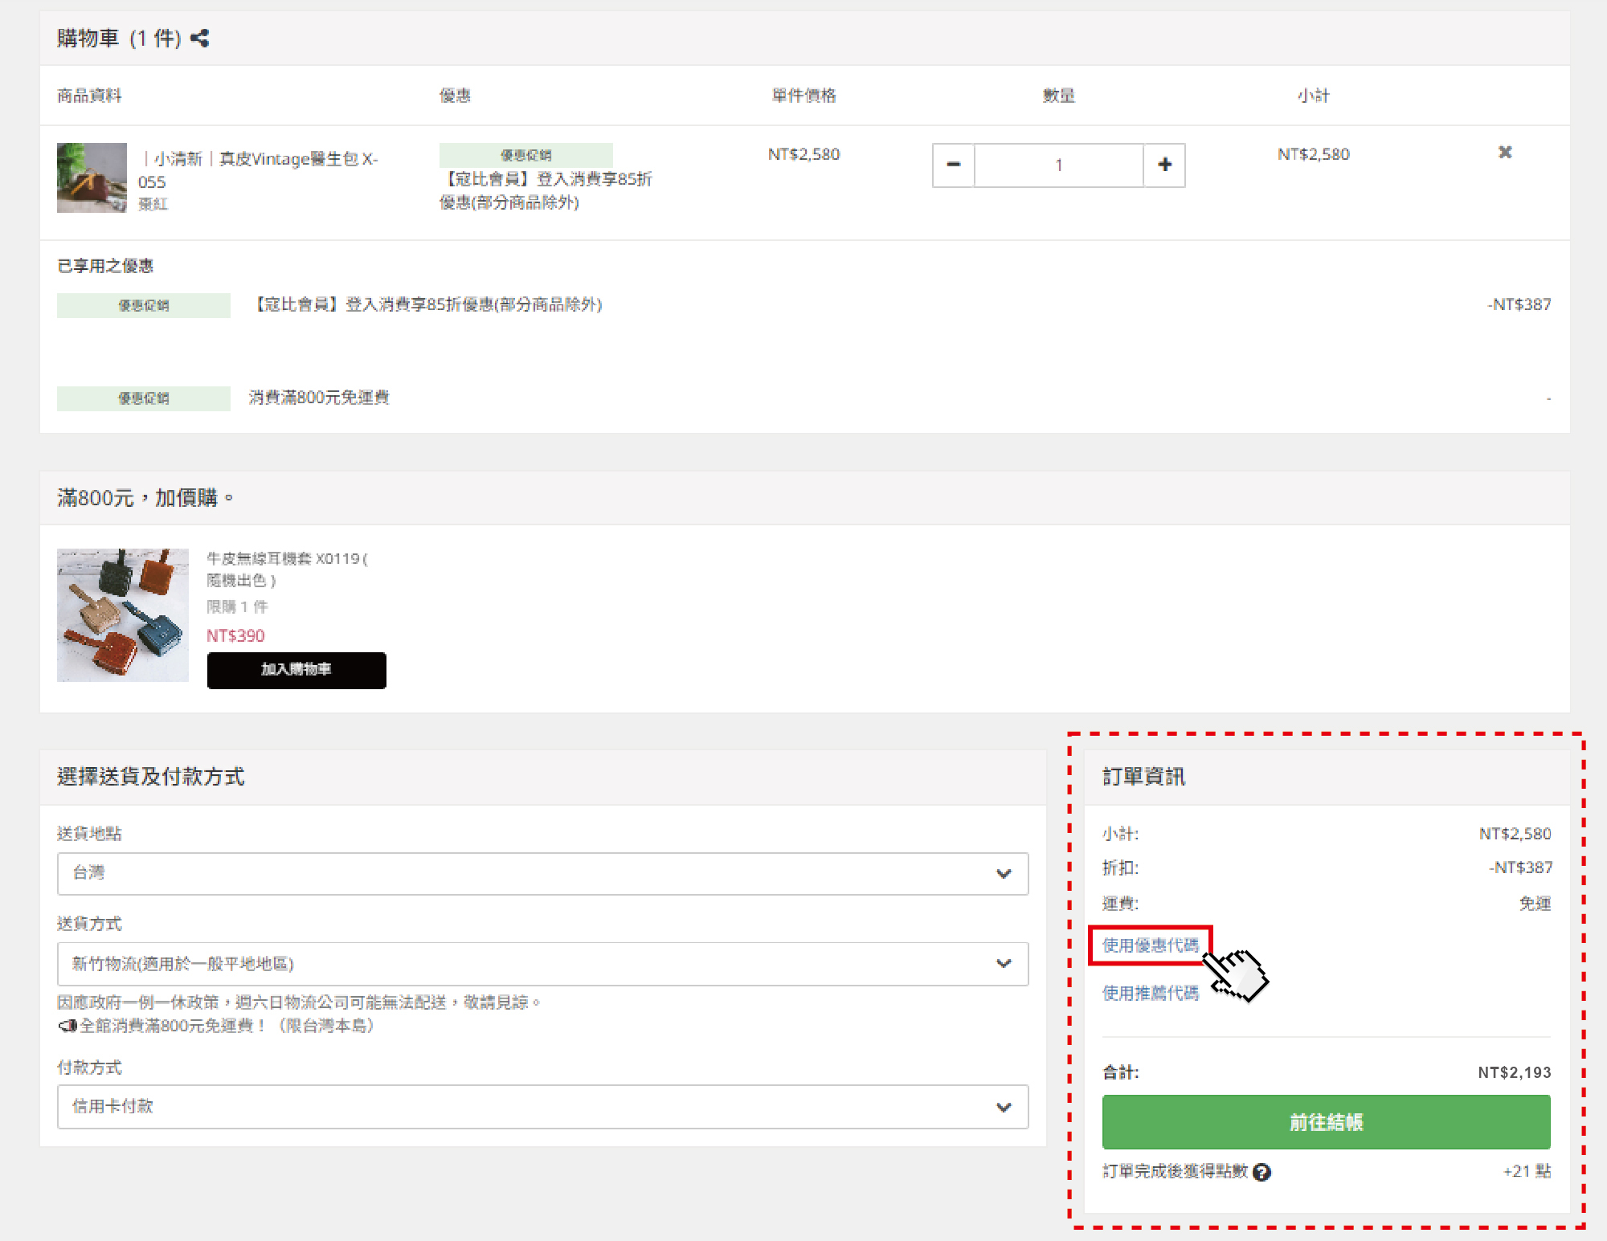Open the 送貨地點 台灣 dropdown
The width and height of the screenshot is (1607, 1241).
[542, 873]
